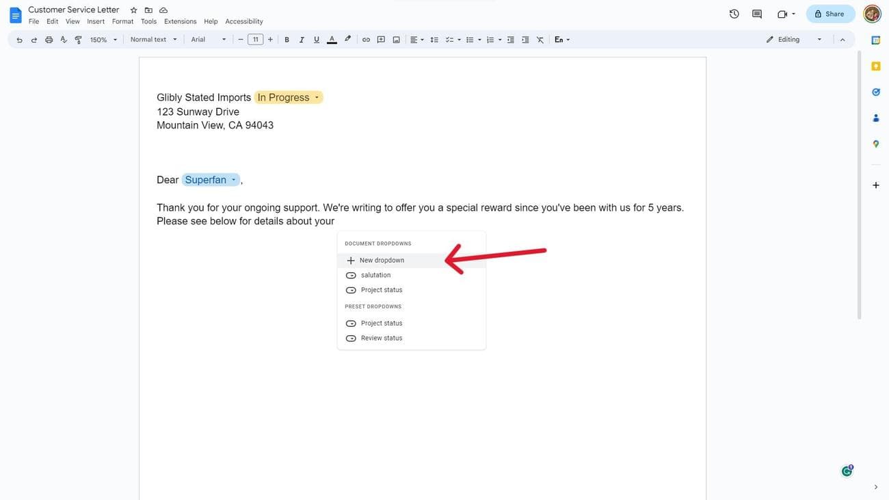889x500 pixels.
Task: Open Google Keep from the side panel
Action: click(x=875, y=66)
